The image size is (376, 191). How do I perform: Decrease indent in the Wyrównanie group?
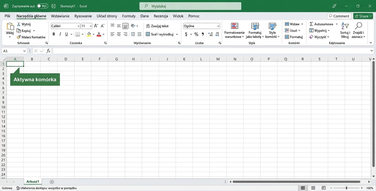[x=133, y=34]
